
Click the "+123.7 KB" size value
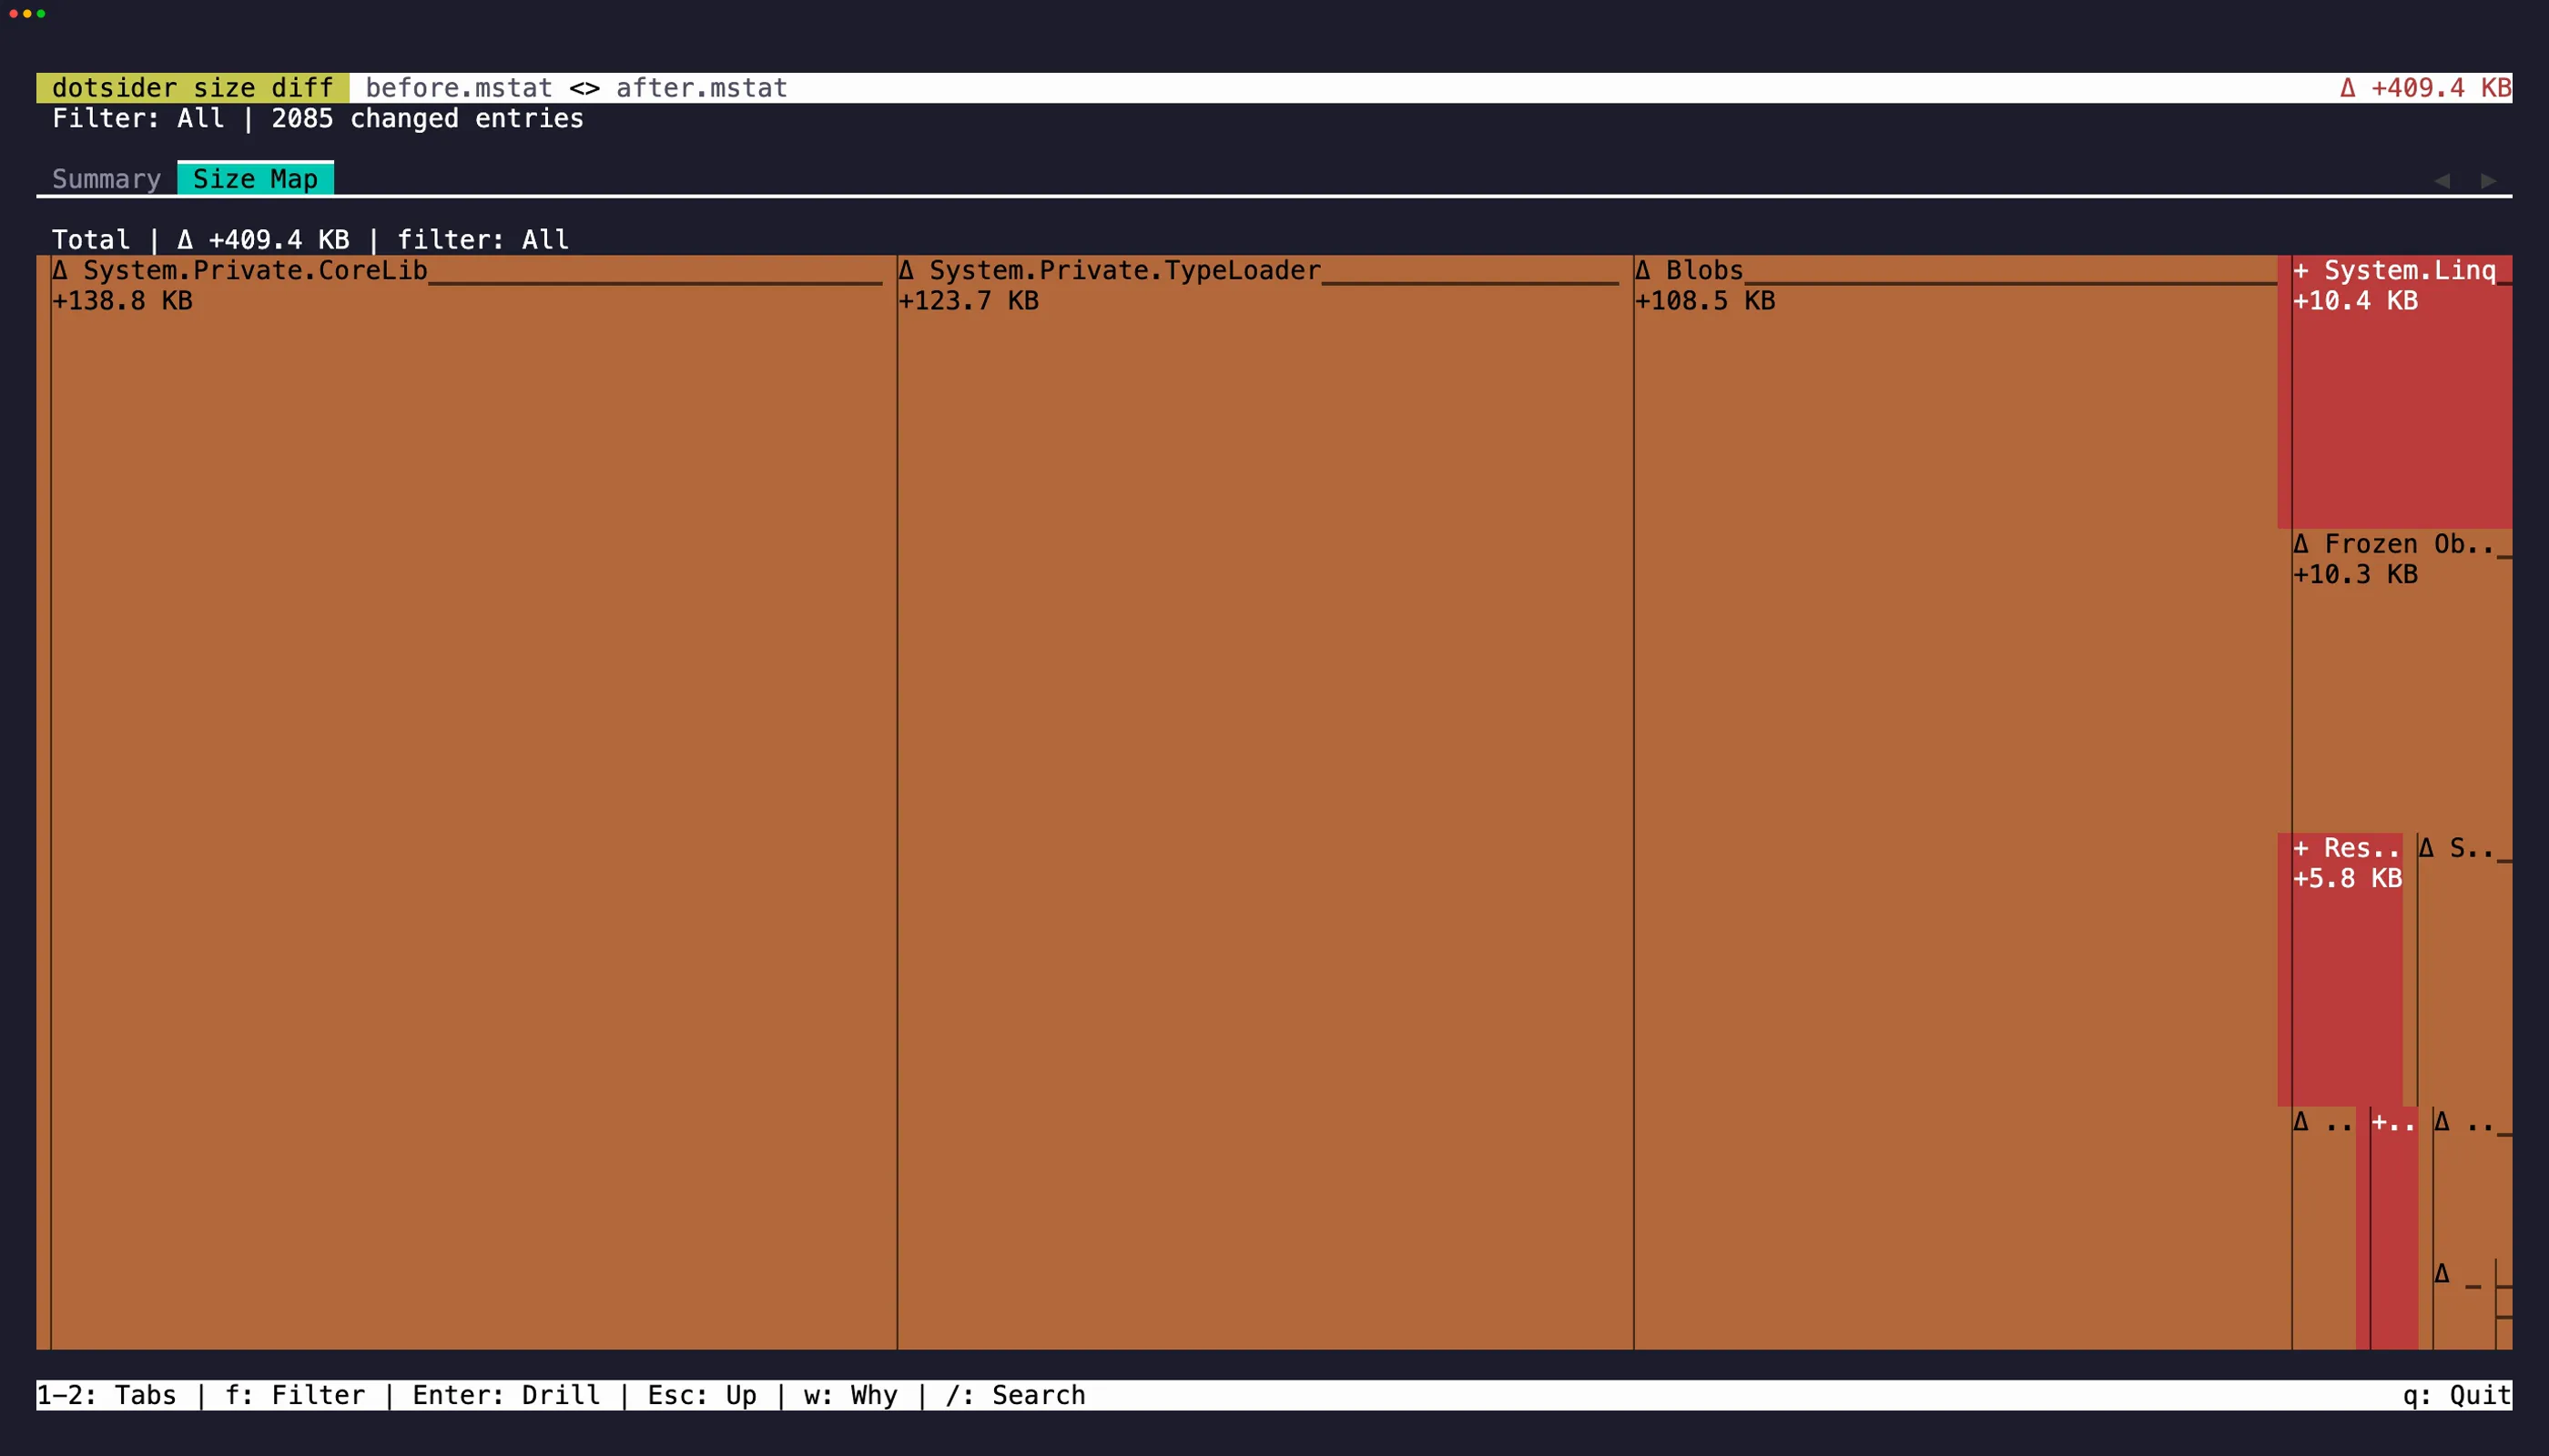(x=969, y=301)
